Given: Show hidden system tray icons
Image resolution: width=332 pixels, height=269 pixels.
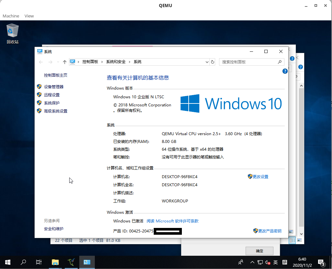Looking at the screenshot, I should 252,263.
